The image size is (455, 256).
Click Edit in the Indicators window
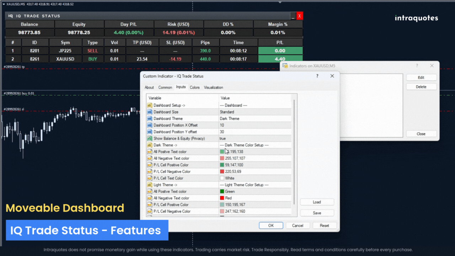(x=421, y=78)
